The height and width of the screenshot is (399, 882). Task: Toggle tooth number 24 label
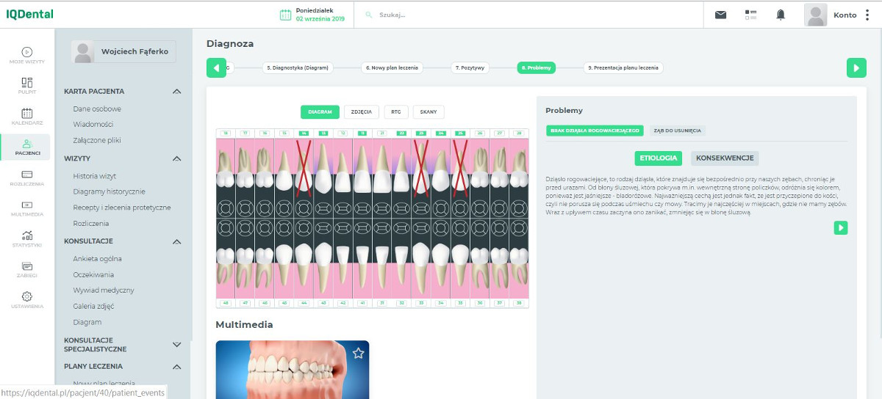click(440, 133)
